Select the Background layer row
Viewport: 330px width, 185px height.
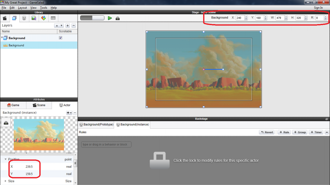pos(39,38)
